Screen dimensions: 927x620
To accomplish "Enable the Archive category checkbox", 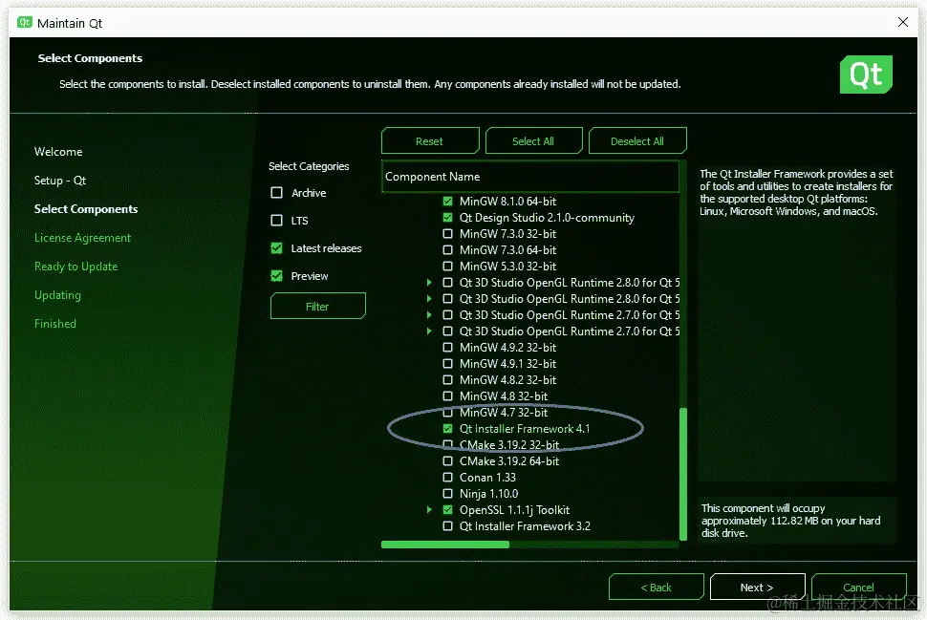I will [x=276, y=192].
